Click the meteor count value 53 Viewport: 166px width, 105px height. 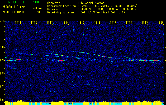(38, 12)
